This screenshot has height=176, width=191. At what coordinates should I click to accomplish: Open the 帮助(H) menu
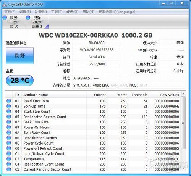coord(88,12)
